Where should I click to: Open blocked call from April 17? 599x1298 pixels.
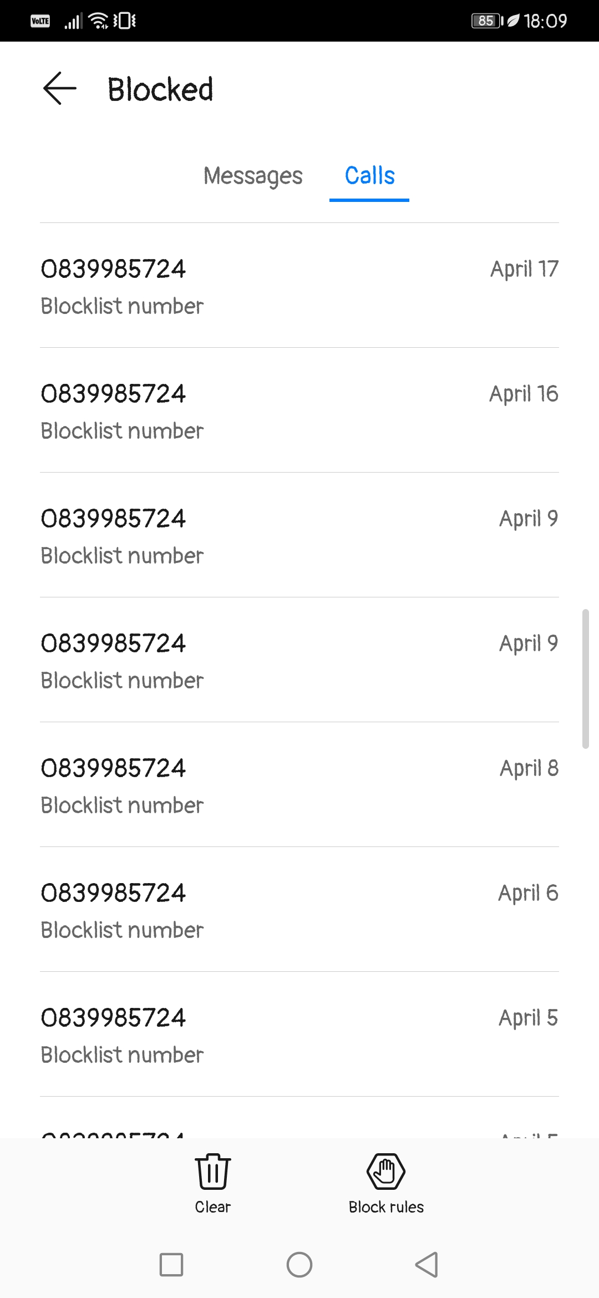299,285
